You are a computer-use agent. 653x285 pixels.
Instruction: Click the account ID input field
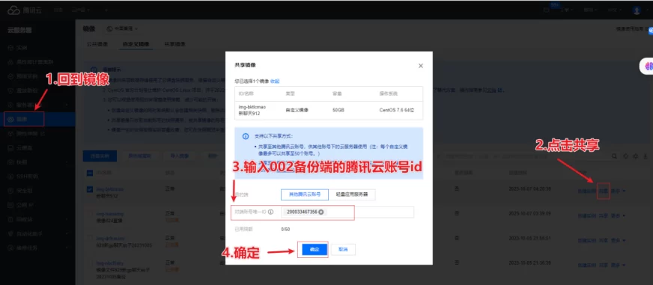click(x=347, y=212)
